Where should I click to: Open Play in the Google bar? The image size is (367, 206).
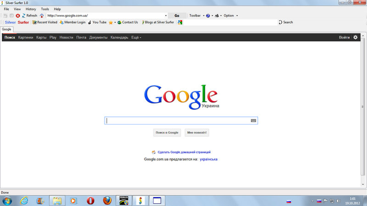point(53,38)
